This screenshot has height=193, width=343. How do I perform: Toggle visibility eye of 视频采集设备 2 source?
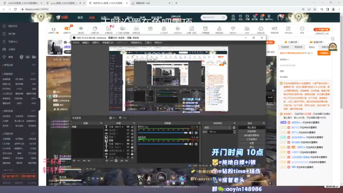pyautogui.click(x=128, y=151)
